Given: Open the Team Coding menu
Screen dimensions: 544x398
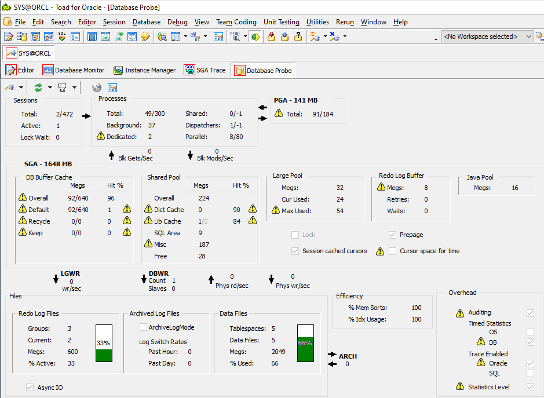Looking at the screenshot, I should [x=236, y=22].
